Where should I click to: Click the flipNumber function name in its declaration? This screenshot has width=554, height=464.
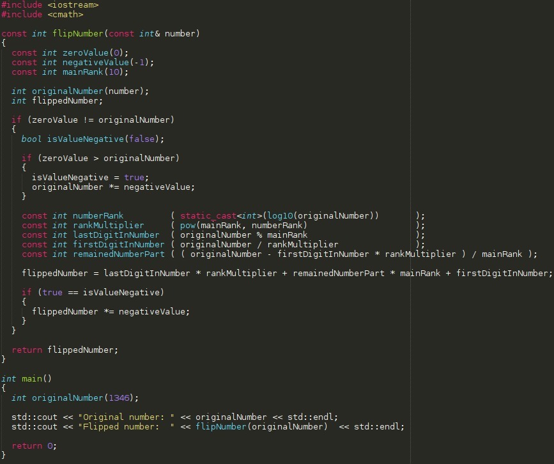78,34
